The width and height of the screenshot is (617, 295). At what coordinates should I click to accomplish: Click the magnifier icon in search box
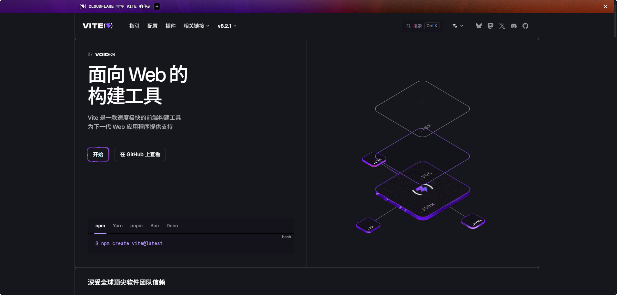(409, 26)
